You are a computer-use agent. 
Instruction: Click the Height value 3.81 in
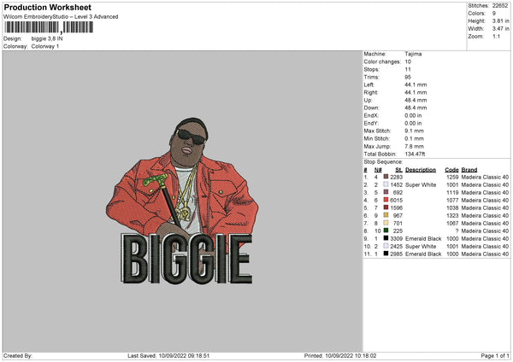click(x=500, y=20)
